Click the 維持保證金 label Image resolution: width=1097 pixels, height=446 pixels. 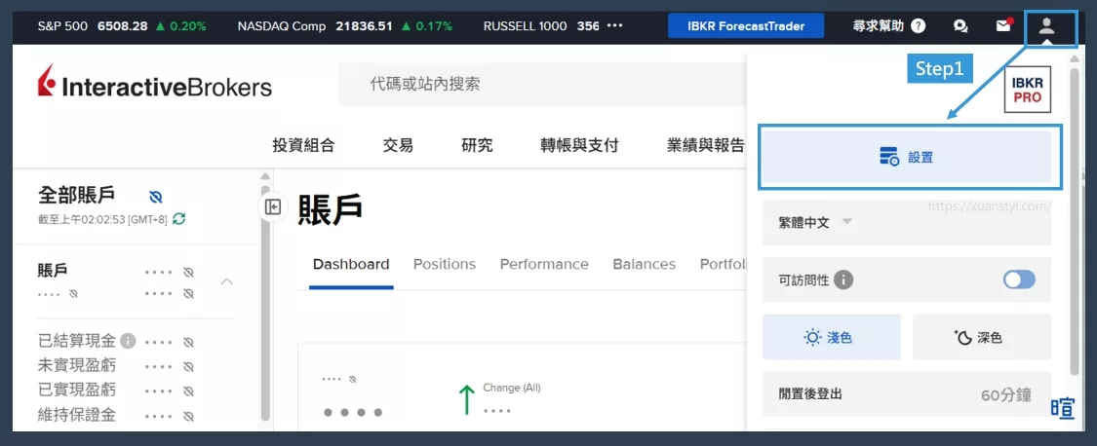pos(77,415)
